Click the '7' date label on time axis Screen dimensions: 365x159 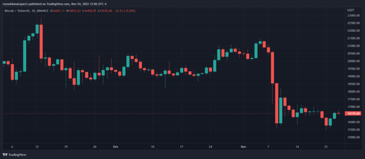pyautogui.click(x=268, y=147)
